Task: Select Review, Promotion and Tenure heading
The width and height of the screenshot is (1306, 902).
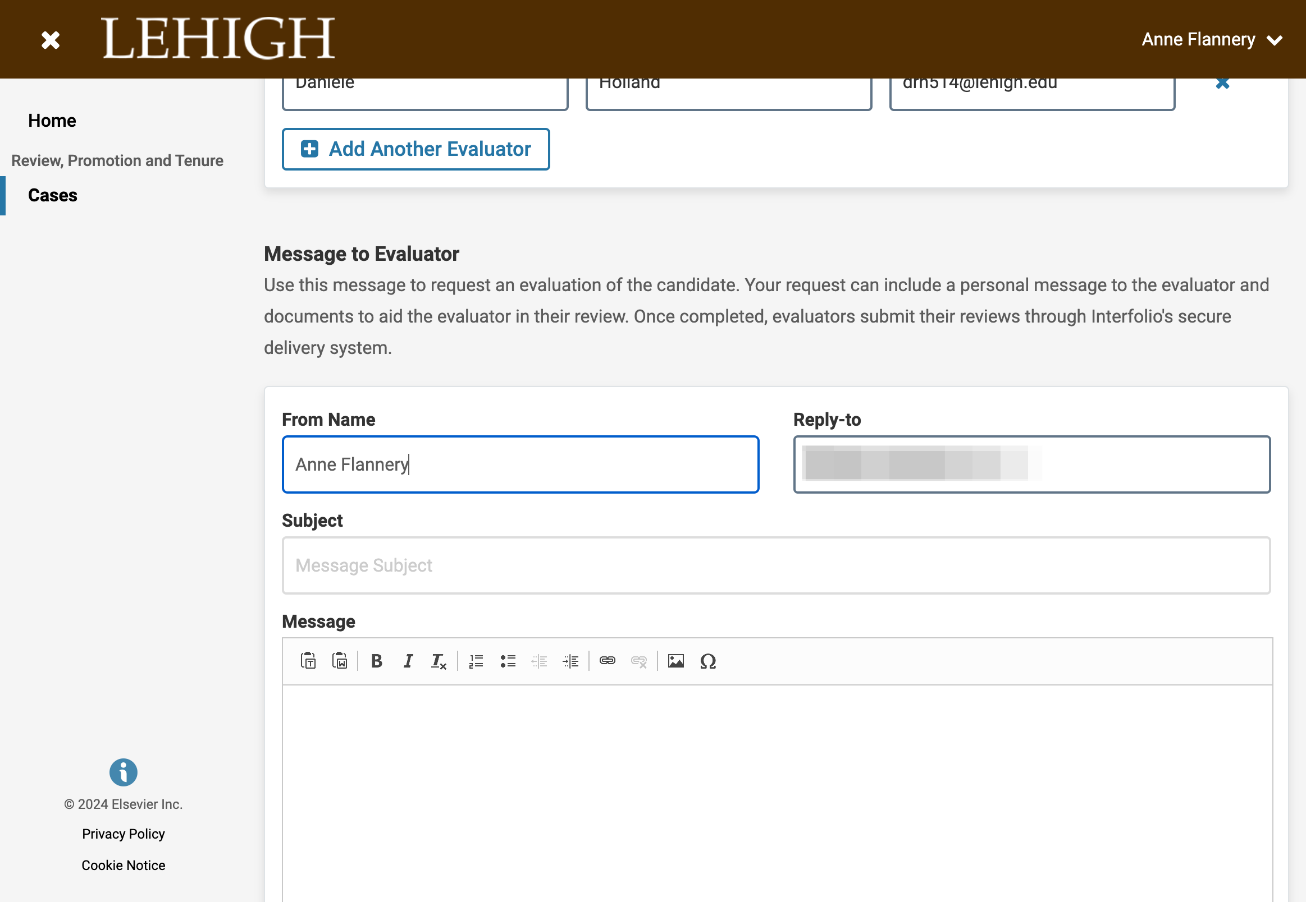Action: tap(117, 160)
